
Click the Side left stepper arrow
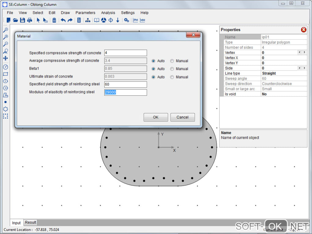click(300, 68)
